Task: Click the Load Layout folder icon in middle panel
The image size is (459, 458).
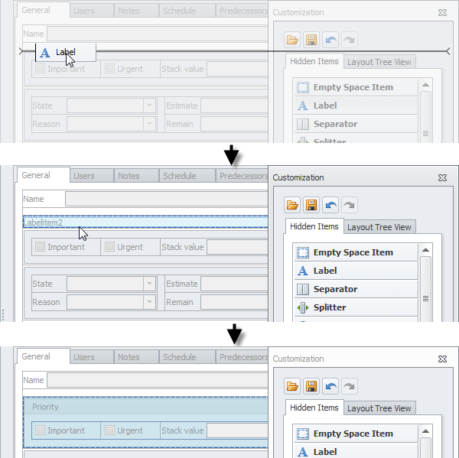Action: (x=291, y=205)
